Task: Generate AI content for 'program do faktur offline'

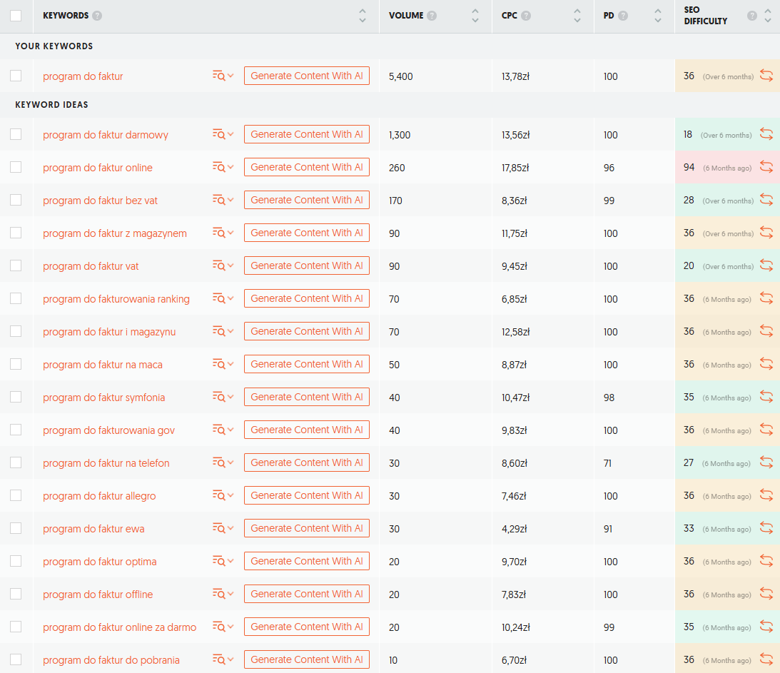Action: 307,594
